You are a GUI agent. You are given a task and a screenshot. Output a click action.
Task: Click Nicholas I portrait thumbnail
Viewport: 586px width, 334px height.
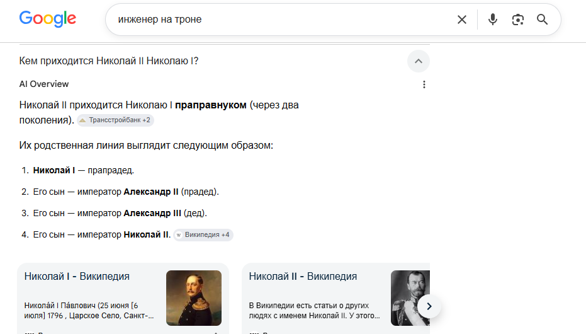(194, 297)
